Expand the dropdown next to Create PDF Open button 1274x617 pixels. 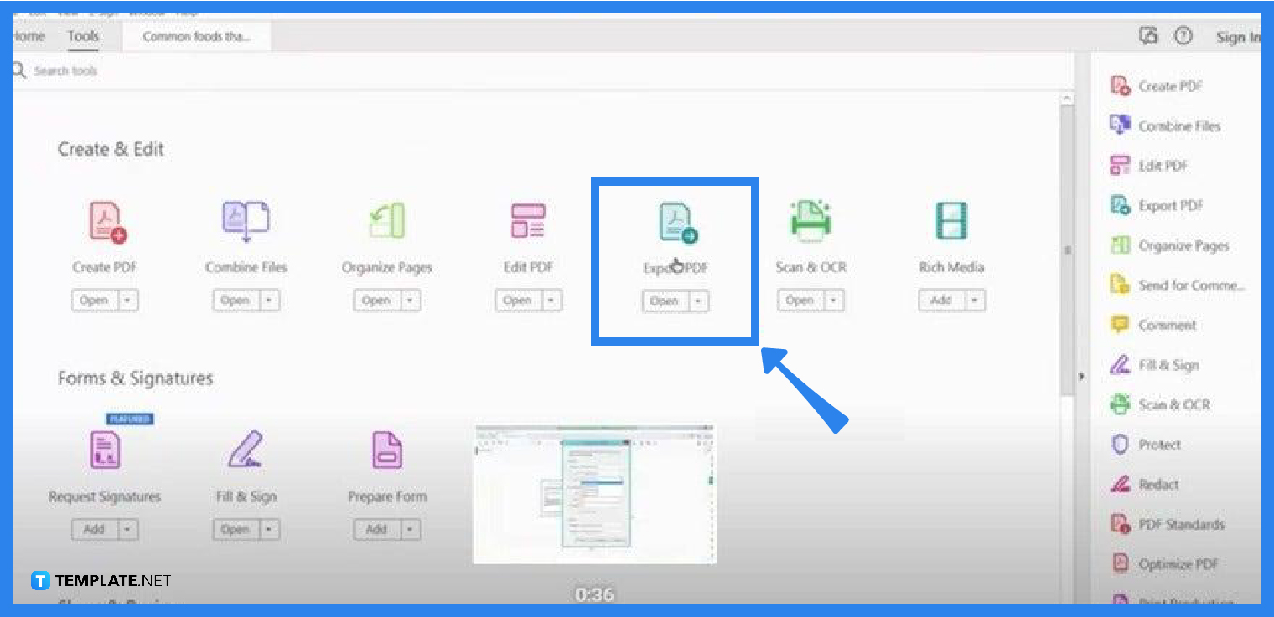pos(127,300)
